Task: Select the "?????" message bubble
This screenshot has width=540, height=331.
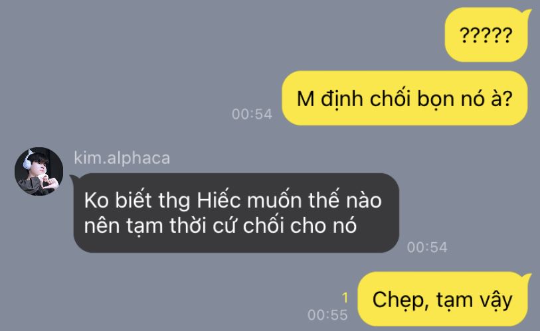Action: (486, 34)
